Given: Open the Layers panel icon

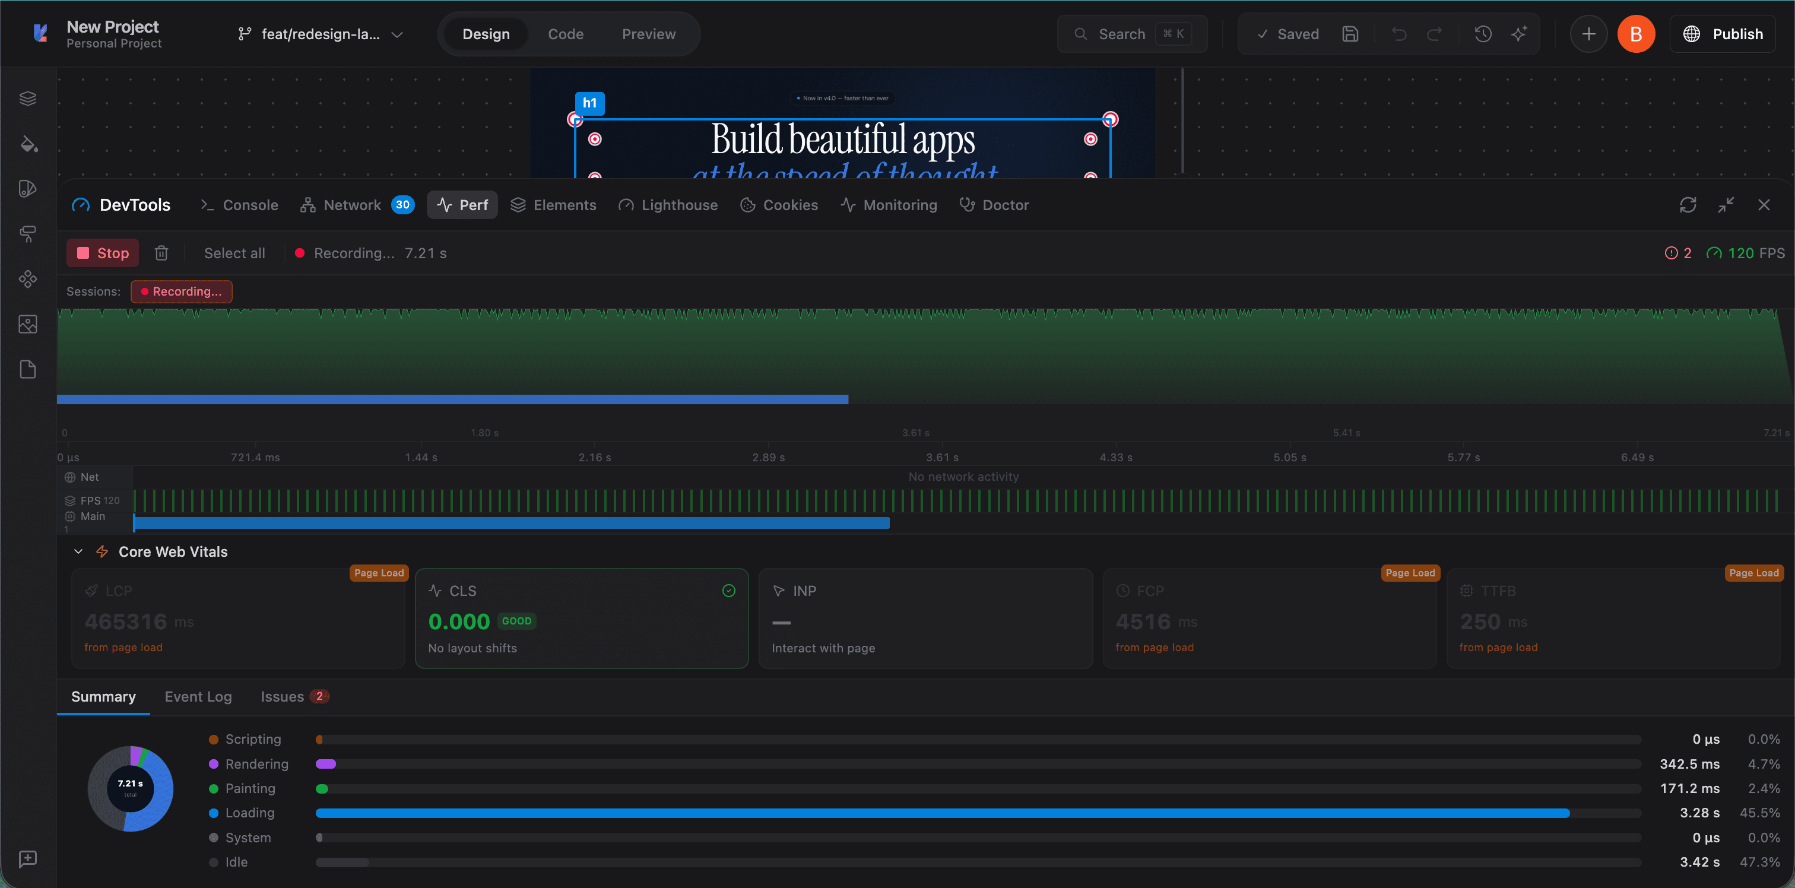Looking at the screenshot, I should [28, 97].
